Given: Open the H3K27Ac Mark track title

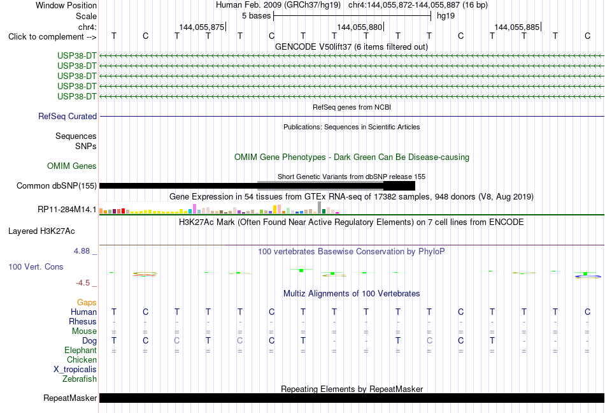Looking at the screenshot, I should coord(352,222).
